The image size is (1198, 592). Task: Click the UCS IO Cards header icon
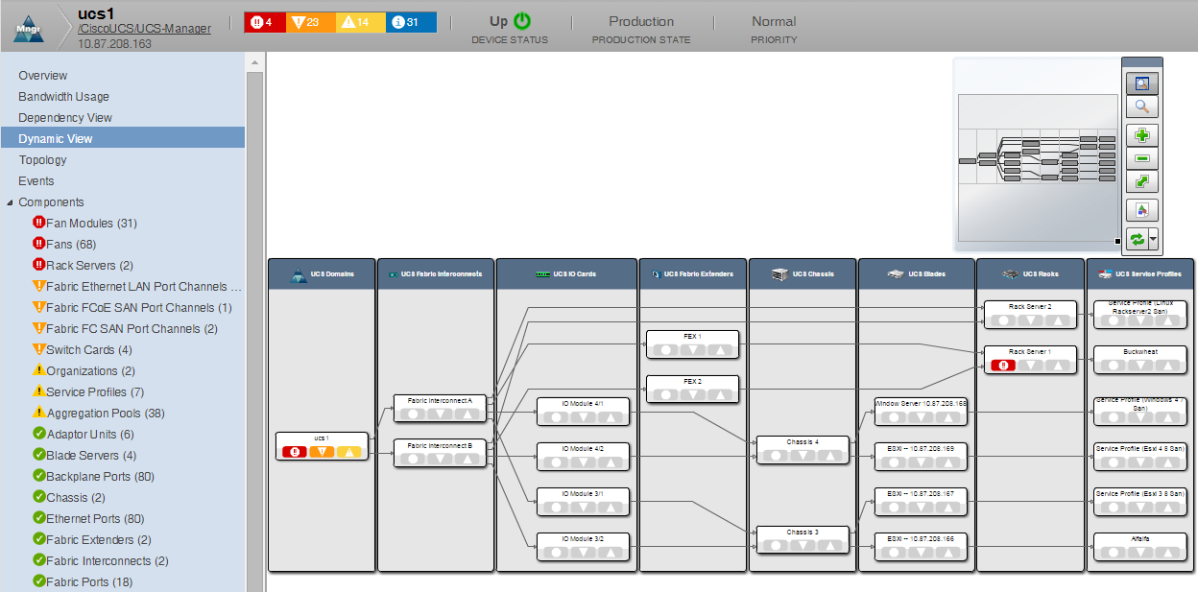pyautogui.click(x=543, y=273)
